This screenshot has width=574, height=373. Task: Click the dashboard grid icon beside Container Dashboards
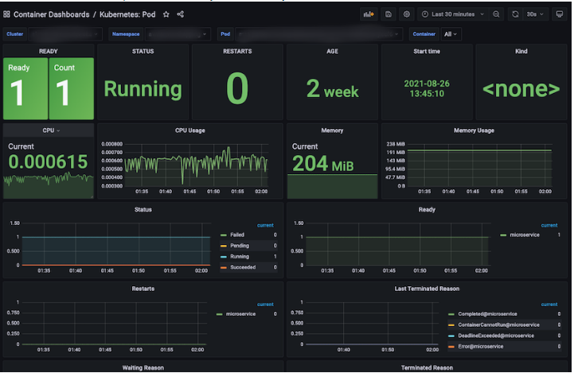6,14
